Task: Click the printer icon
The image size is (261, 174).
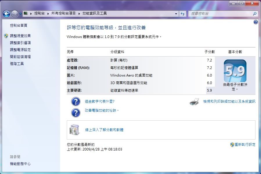Action: (x=194, y=101)
